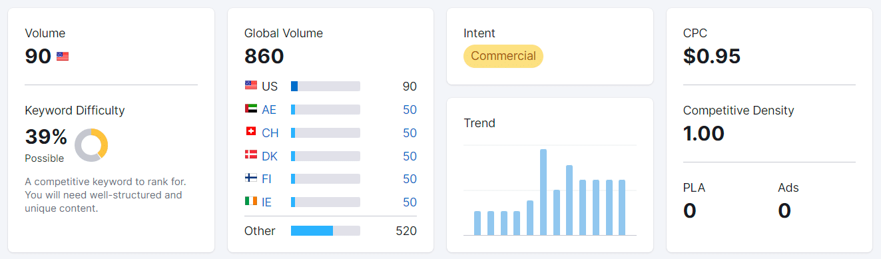Image resolution: width=881 pixels, height=259 pixels.
Task: Click the AE volume value 50
Action: [x=410, y=110]
